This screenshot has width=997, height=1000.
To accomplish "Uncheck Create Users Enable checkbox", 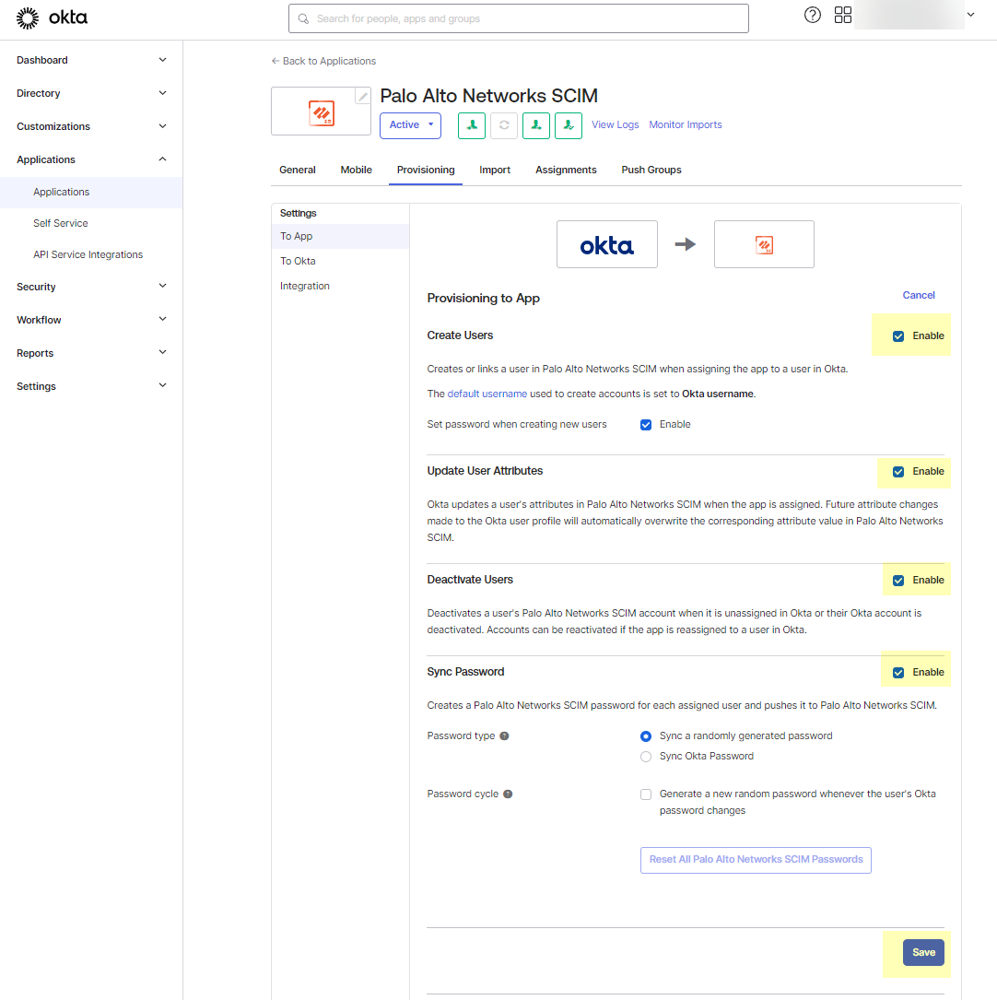I will coord(898,336).
